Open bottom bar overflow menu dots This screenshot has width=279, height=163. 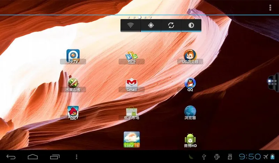click(x=76, y=157)
